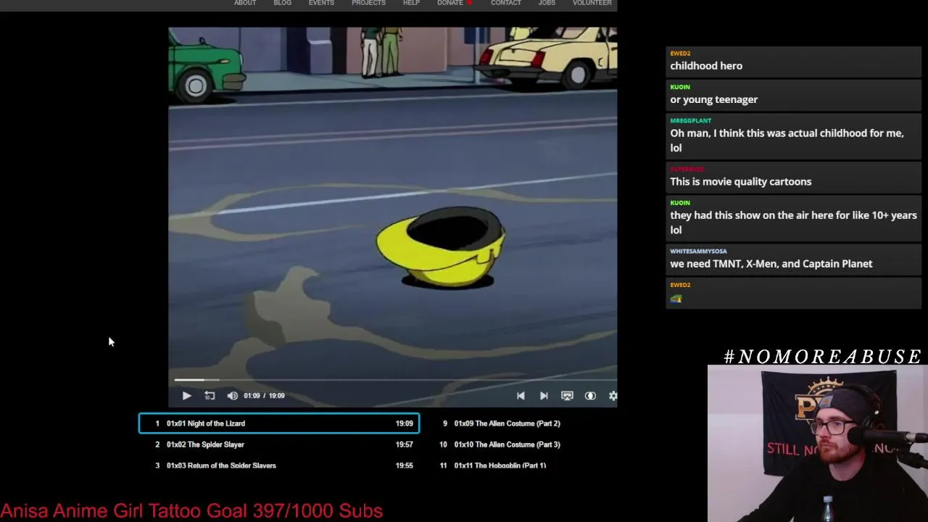The width and height of the screenshot is (928, 522).
Task: Mute the player volume
Action: click(x=232, y=396)
